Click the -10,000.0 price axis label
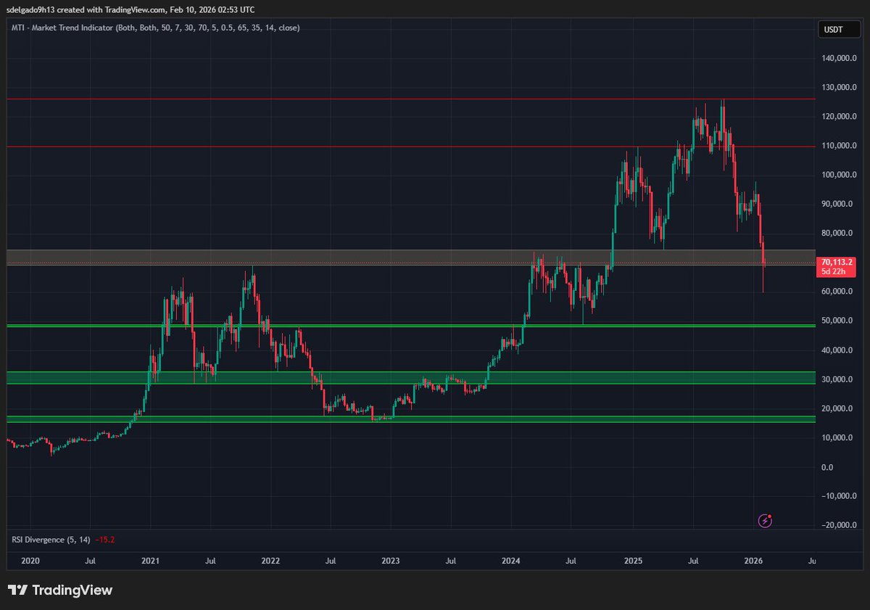The width and height of the screenshot is (870, 610). click(x=838, y=496)
